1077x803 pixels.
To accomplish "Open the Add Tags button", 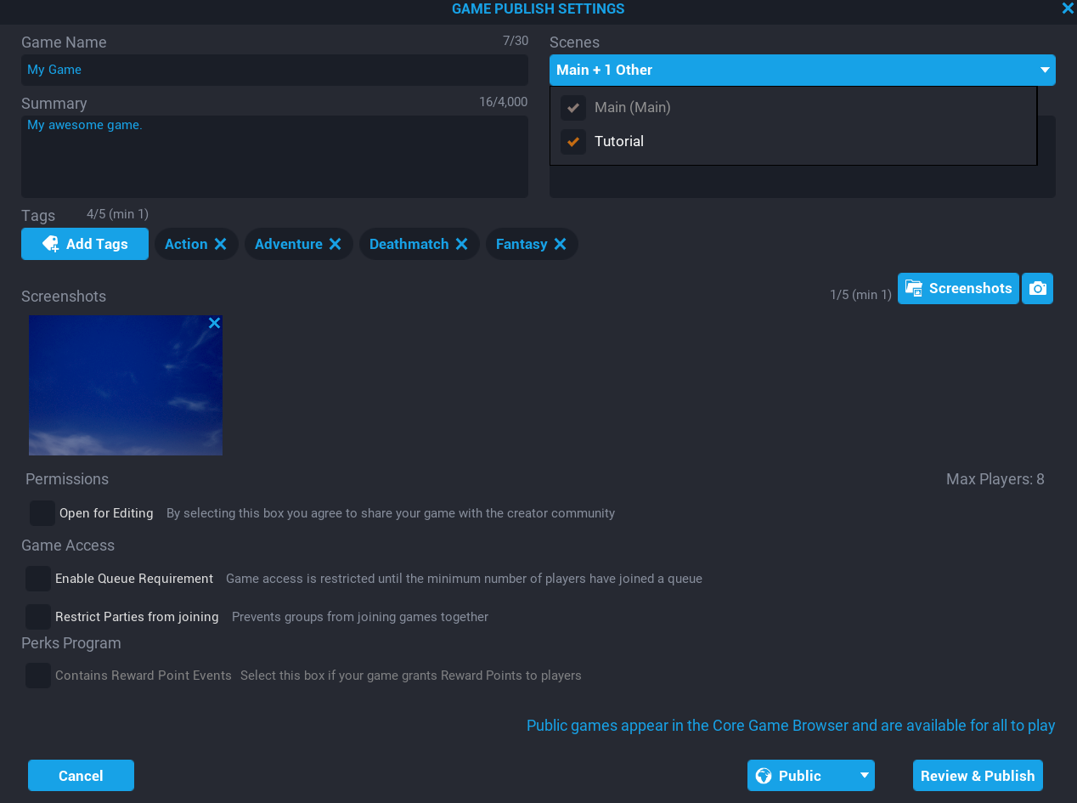I will coord(85,244).
